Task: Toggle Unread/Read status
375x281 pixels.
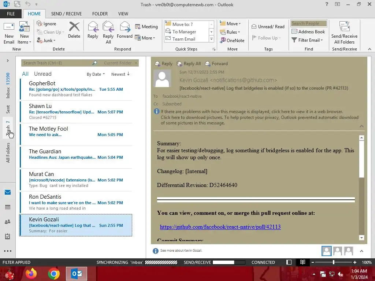Action: tap(268, 26)
